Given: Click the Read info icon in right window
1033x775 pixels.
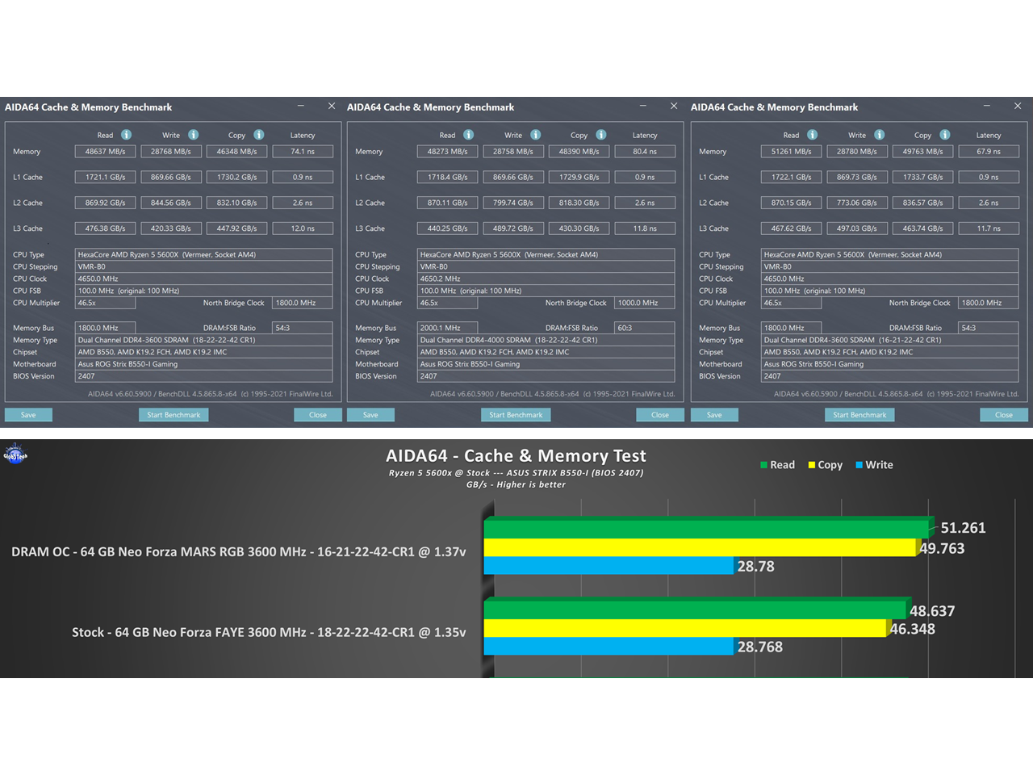Looking at the screenshot, I should coord(813,135).
